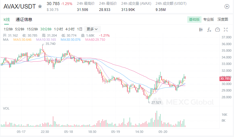Screen dimensions: 234x137
Task: Select the 4小时 interval
Action: (x=70, y=29)
